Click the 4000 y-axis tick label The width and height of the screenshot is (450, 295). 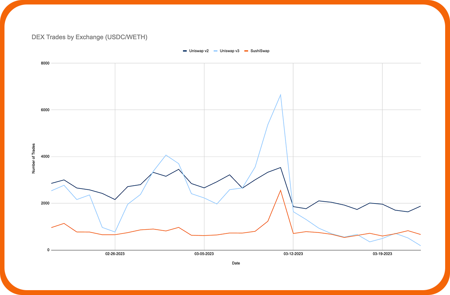tap(46, 156)
